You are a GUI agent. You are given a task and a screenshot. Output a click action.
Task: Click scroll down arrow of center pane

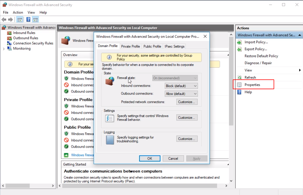[x=231, y=181]
